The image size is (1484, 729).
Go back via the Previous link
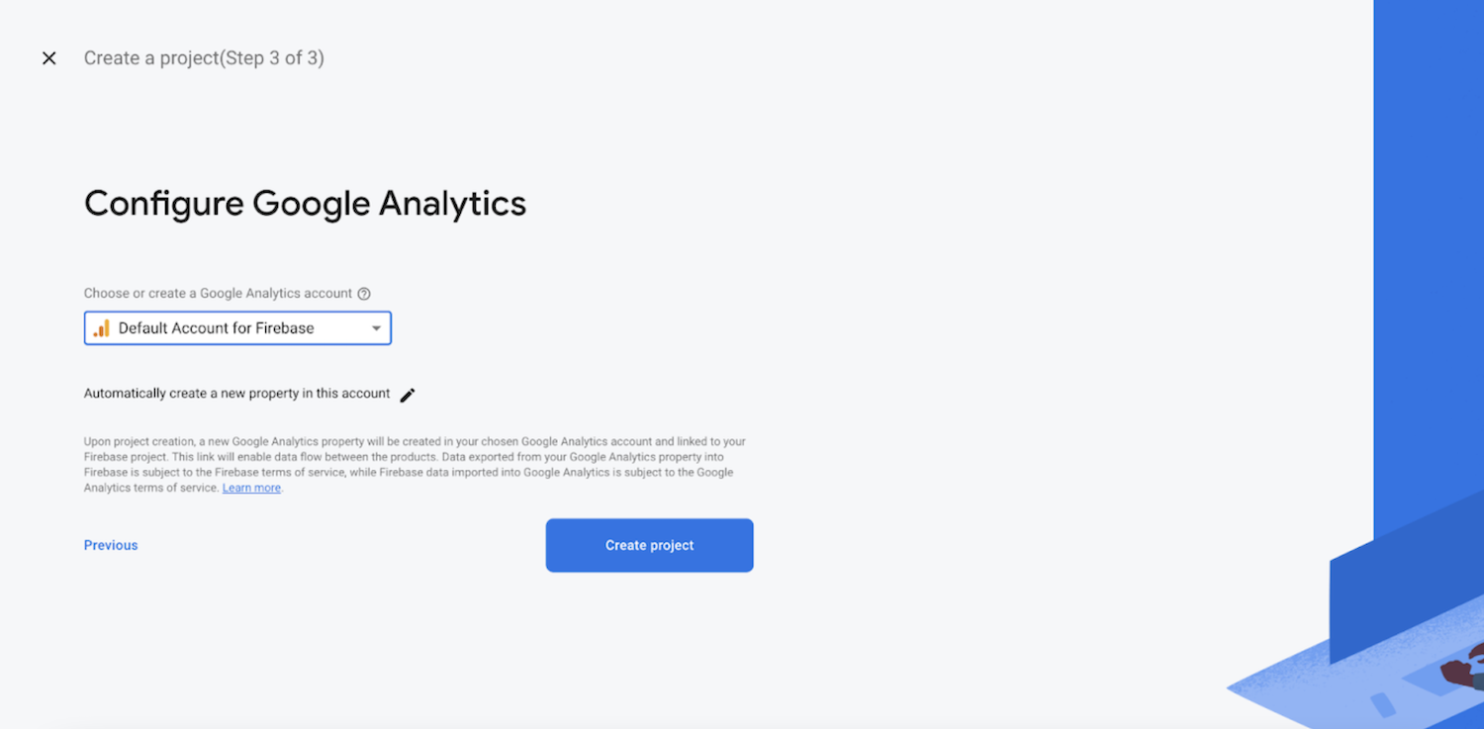point(111,545)
